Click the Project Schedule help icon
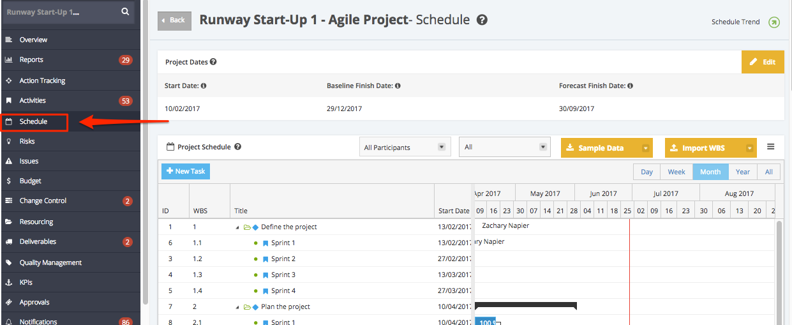Viewport: 792px width, 325px height. 238,147
